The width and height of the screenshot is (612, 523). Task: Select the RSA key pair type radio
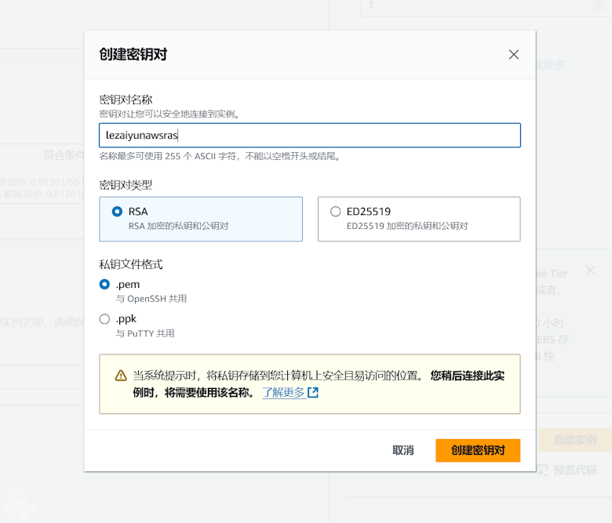click(x=118, y=211)
